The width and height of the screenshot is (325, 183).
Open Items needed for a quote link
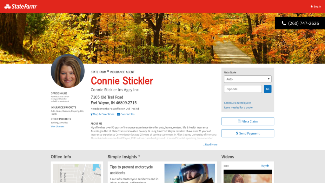(238, 107)
